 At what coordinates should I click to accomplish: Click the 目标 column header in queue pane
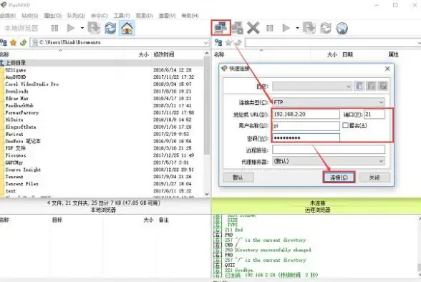pos(57,220)
